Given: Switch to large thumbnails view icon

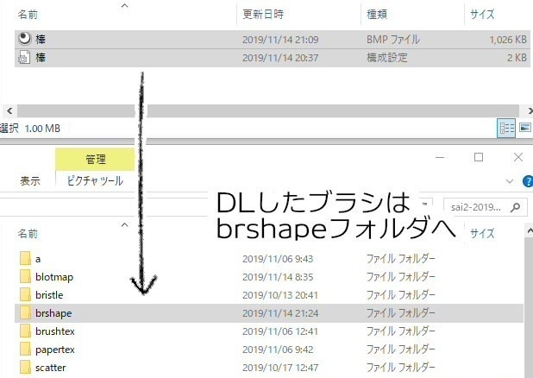Looking at the screenshot, I should click(x=525, y=128).
